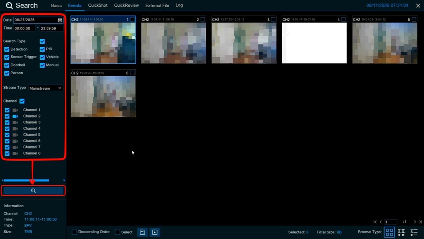
Task: Open event thumbnail 19:03:47-19:03:56
Action: point(314,43)
